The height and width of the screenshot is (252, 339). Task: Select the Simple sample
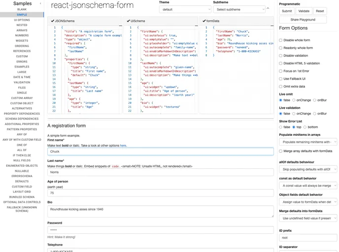click(22, 15)
